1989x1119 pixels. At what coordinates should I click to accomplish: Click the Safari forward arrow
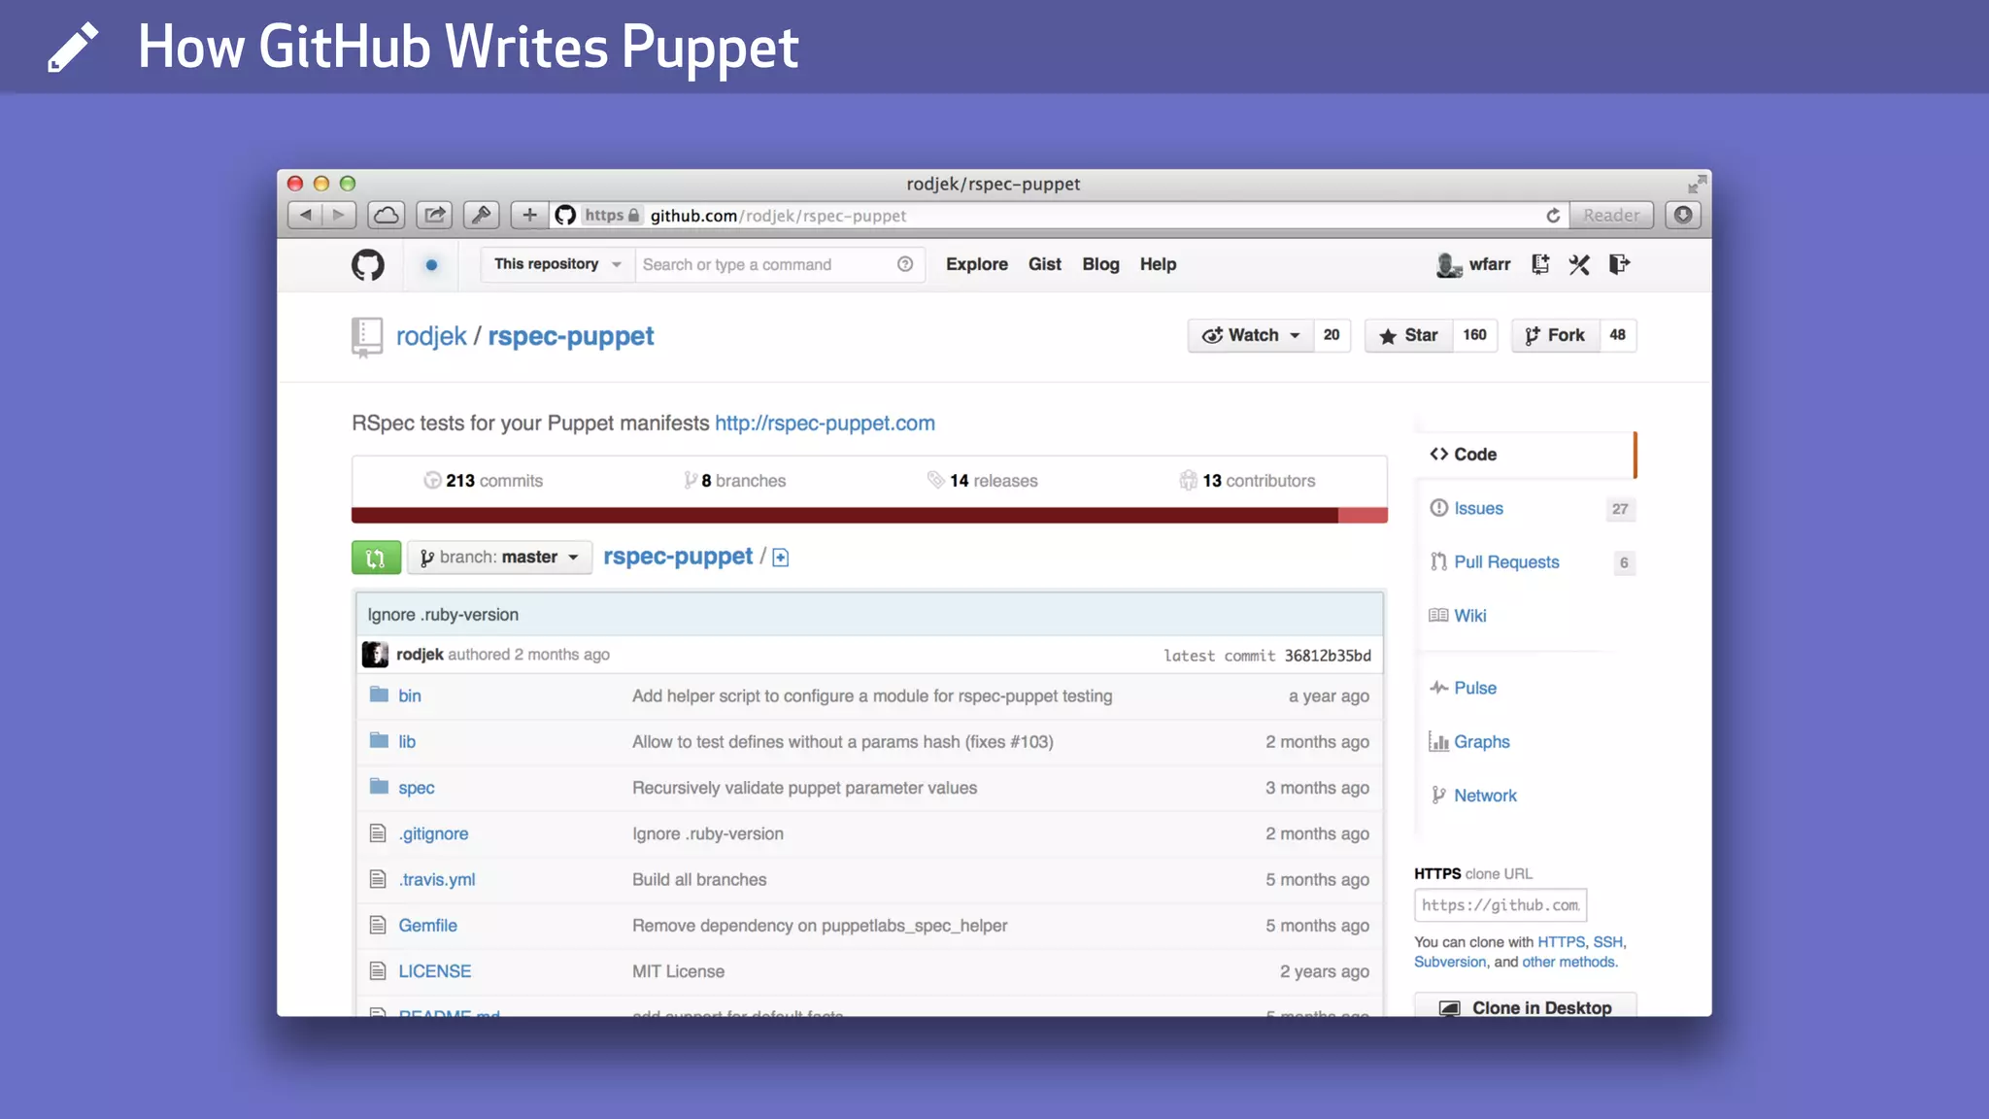click(x=339, y=215)
